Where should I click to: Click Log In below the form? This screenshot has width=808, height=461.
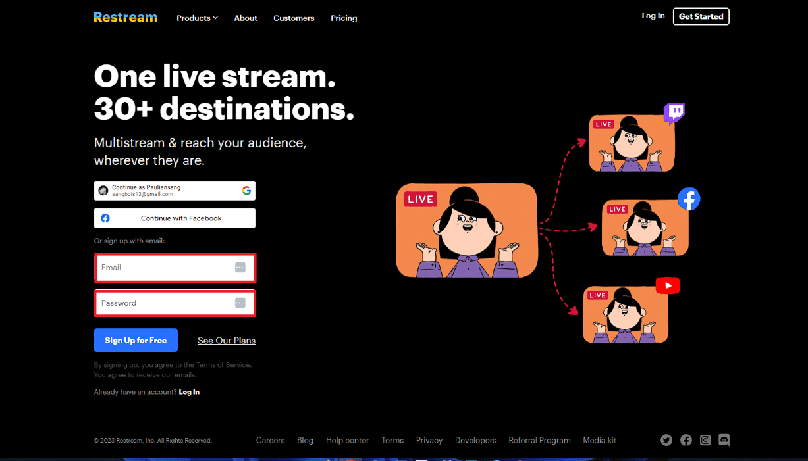pos(189,392)
